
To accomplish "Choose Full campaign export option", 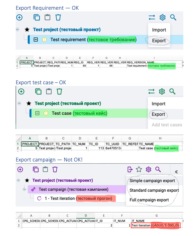I will [x=149, y=200].
